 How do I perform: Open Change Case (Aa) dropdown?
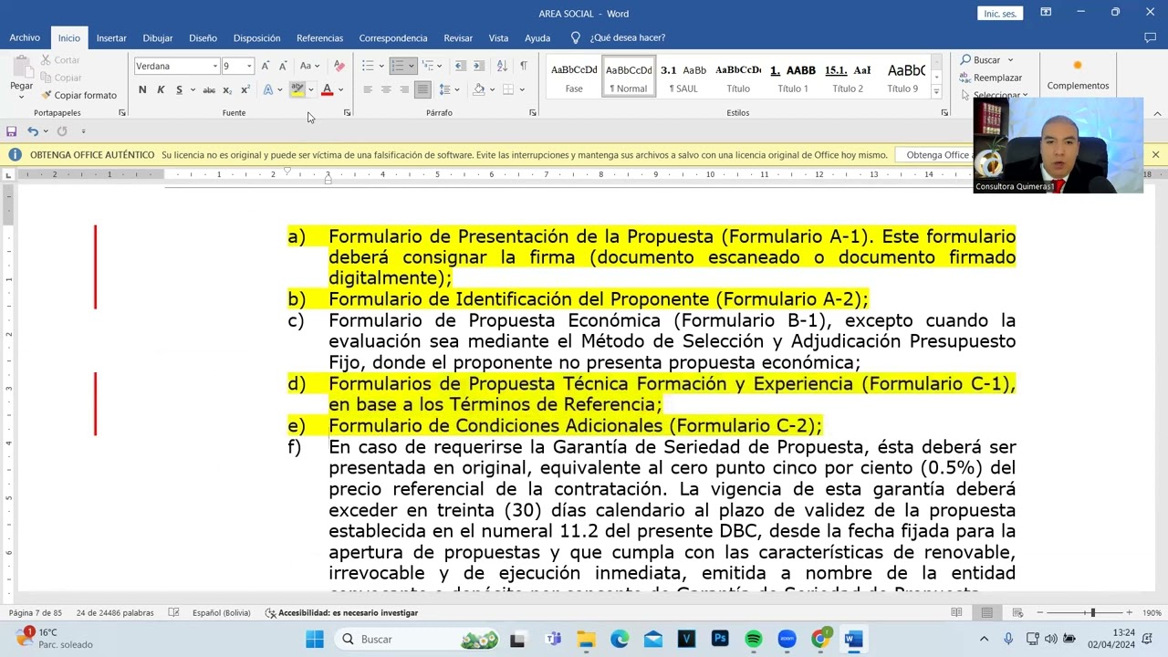[308, 66]
